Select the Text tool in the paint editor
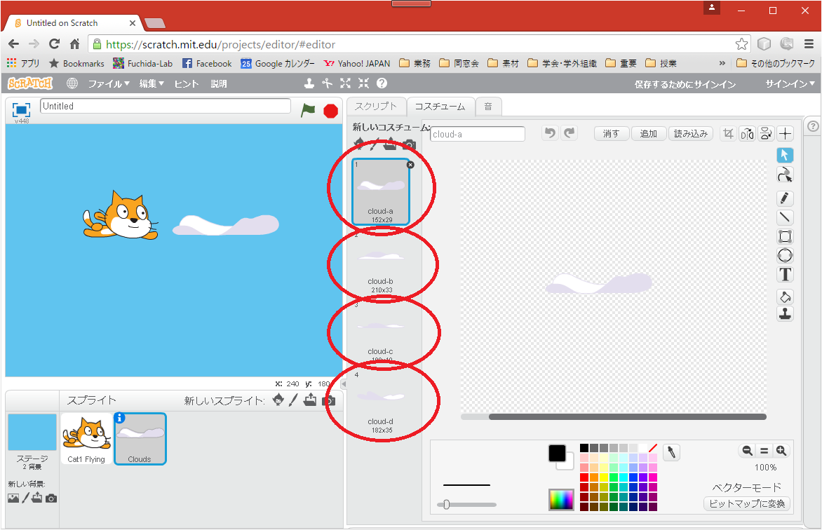The width and height of the screenshot is (822, 530). 786,275
